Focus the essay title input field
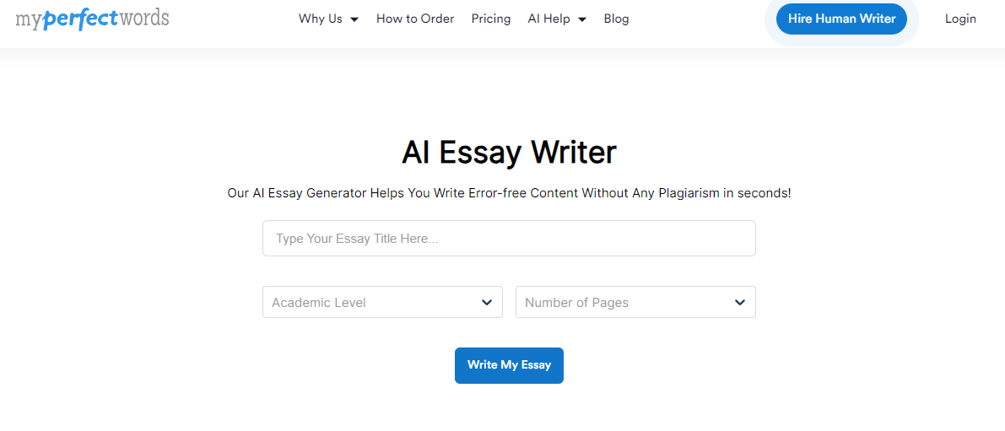1005x431 pixels. click(509, 238)
